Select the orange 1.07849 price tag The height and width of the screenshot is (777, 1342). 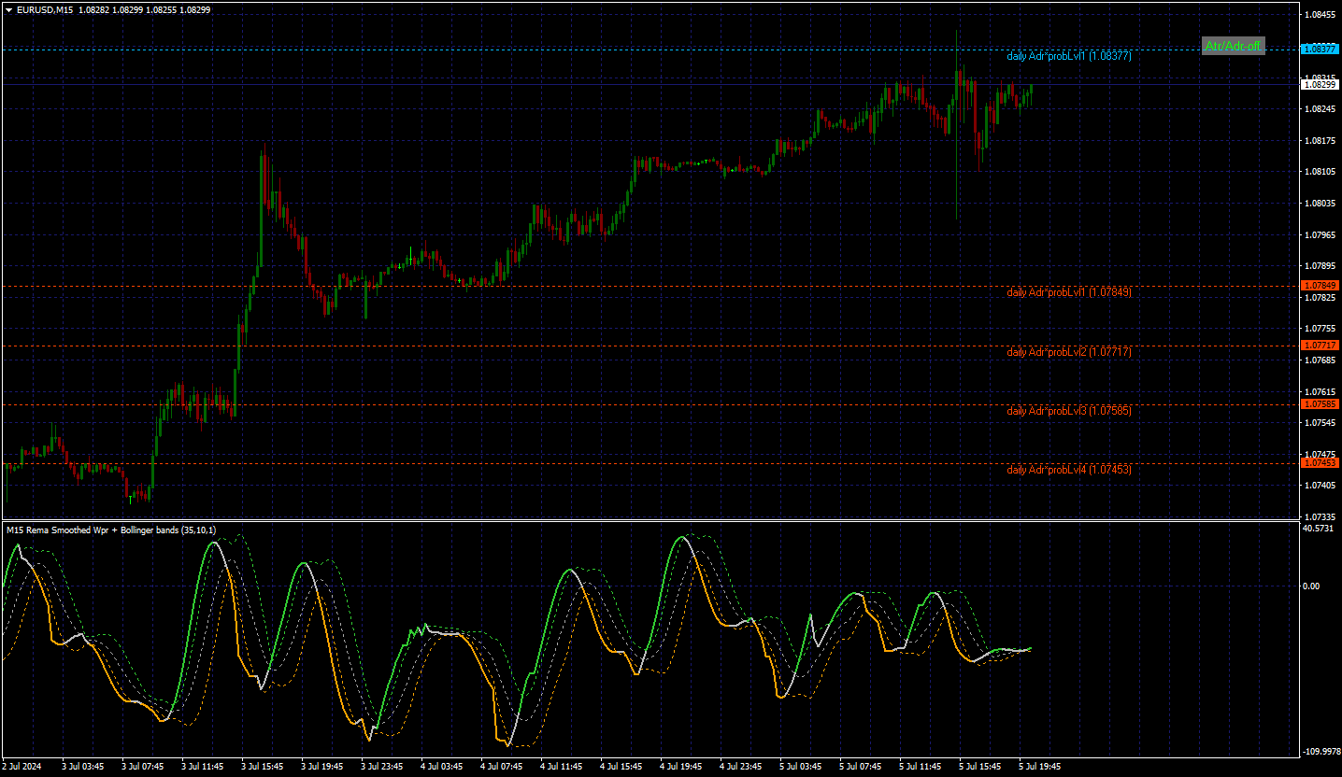1321,286
